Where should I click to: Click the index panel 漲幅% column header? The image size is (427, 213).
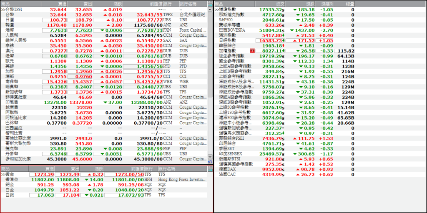[x=324, y=4]
